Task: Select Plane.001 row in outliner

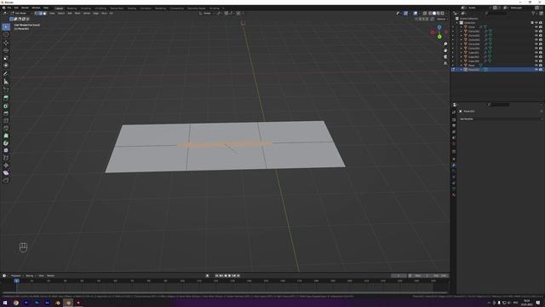Action: 497,70
